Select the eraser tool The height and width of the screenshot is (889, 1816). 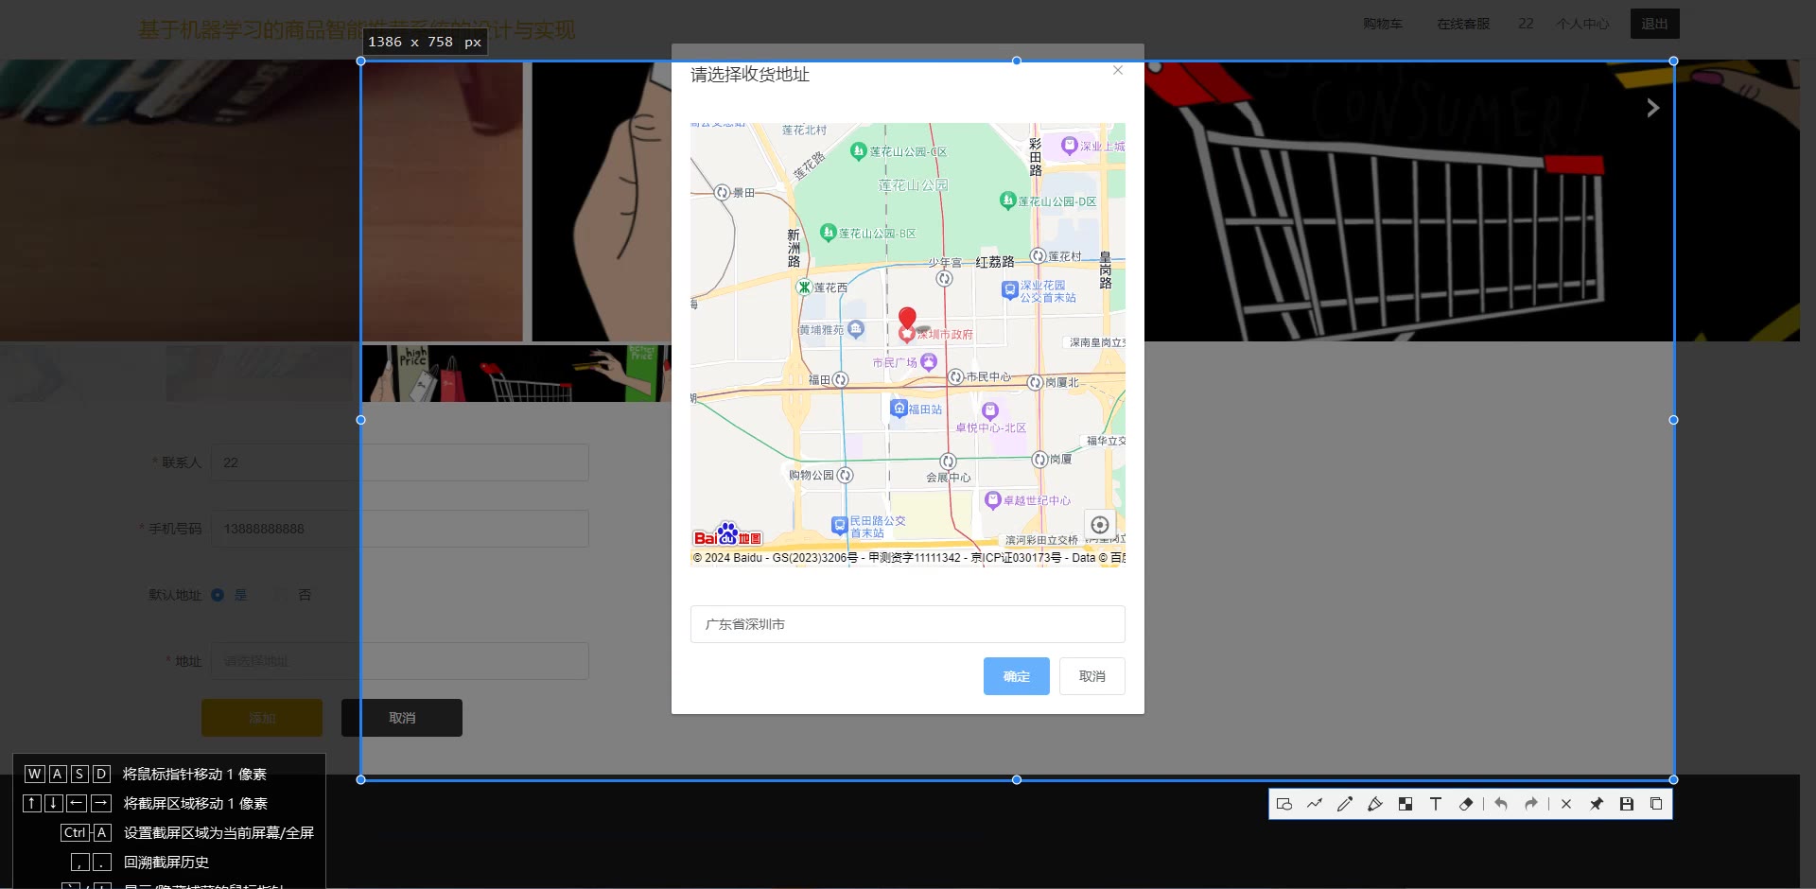click(1466, 804)
